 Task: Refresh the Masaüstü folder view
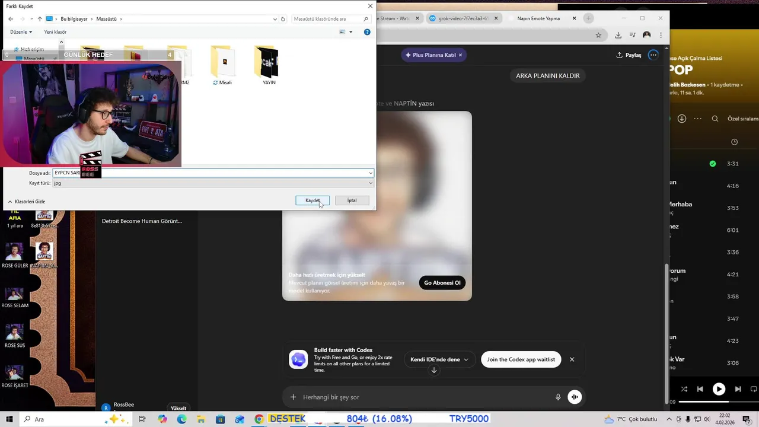[283, 19]
